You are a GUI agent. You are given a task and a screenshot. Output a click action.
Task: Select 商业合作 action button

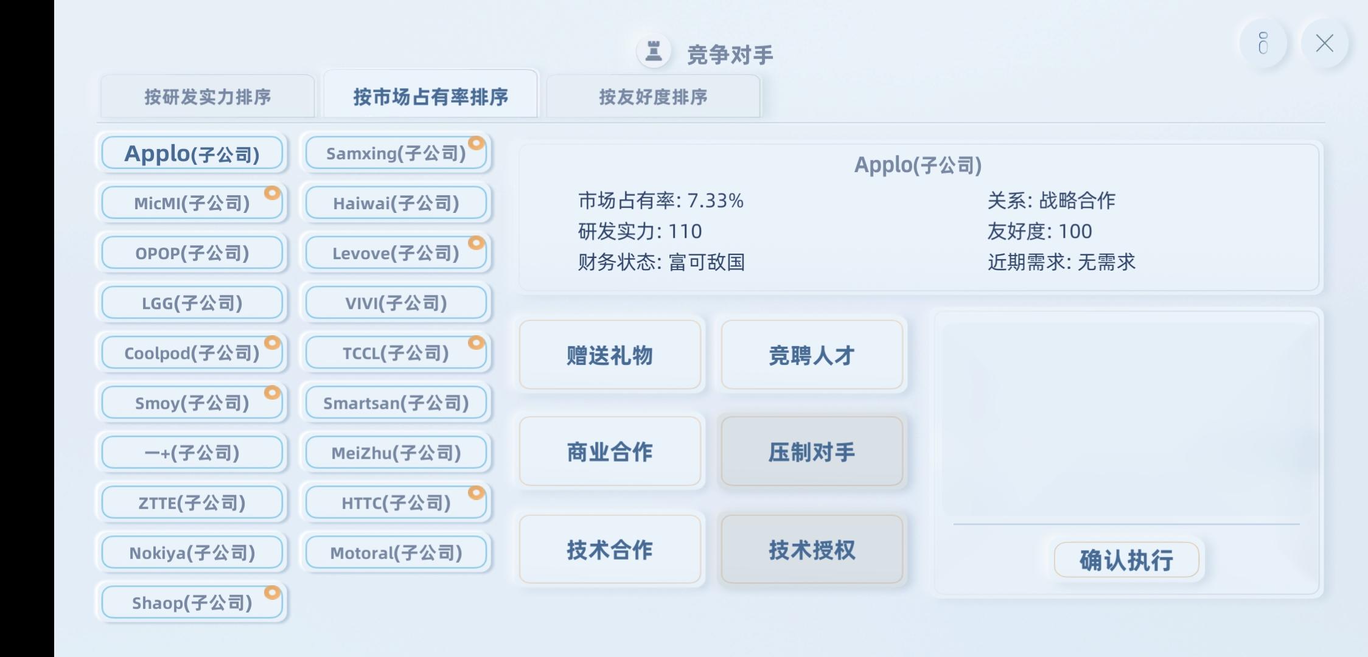click(x=610, y=451)
